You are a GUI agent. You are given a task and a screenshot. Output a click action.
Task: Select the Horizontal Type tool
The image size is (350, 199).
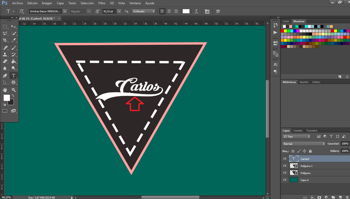tap(14, 76)
